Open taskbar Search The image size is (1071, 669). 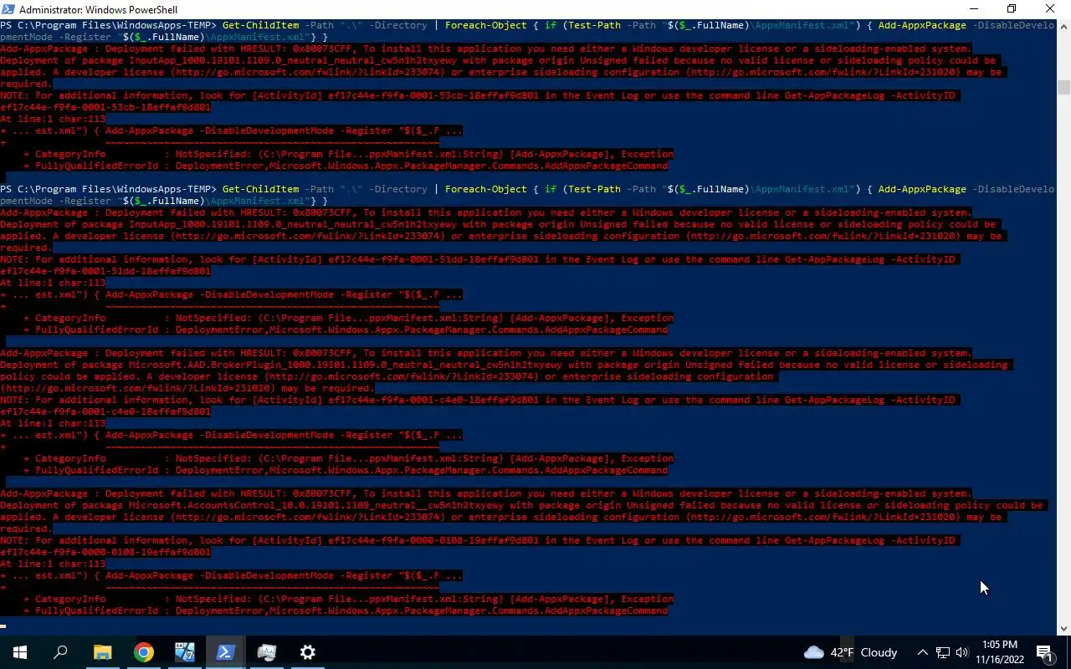point(60,652)
